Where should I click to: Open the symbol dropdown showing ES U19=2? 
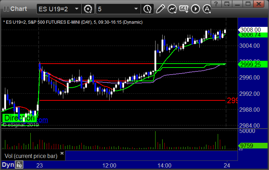[x=77, y=9]
